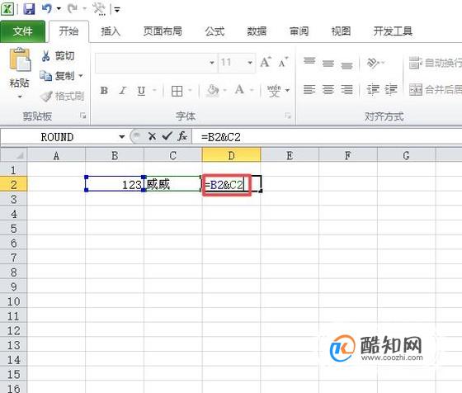Switch to the 插入 ribbon tab
The height and width of the screenshot is (393, 462).
coord(111,31)
